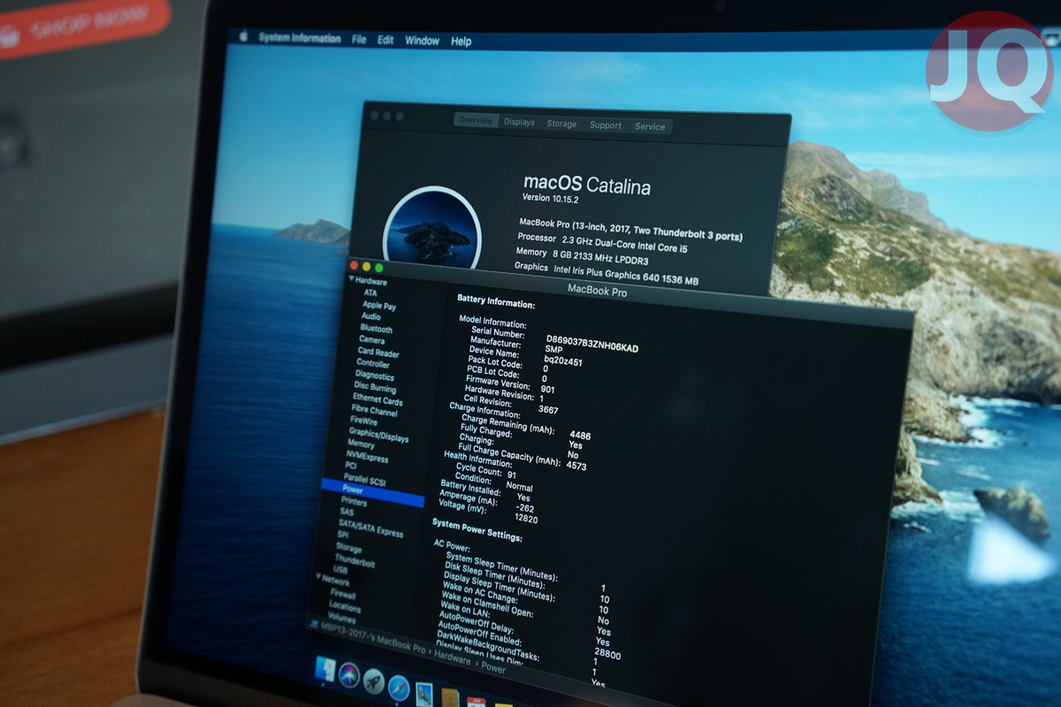Select Diagnostics in the sidebar
Screen dimensions: 1061x707
pos(374,376)
